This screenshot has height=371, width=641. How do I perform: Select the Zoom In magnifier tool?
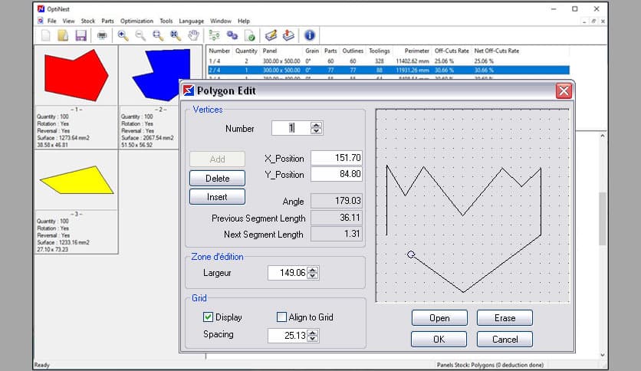click(123, 35)
